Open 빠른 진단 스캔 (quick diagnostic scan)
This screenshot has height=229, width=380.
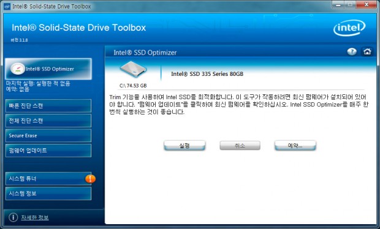pyautogui.click(x=48, y=106)
